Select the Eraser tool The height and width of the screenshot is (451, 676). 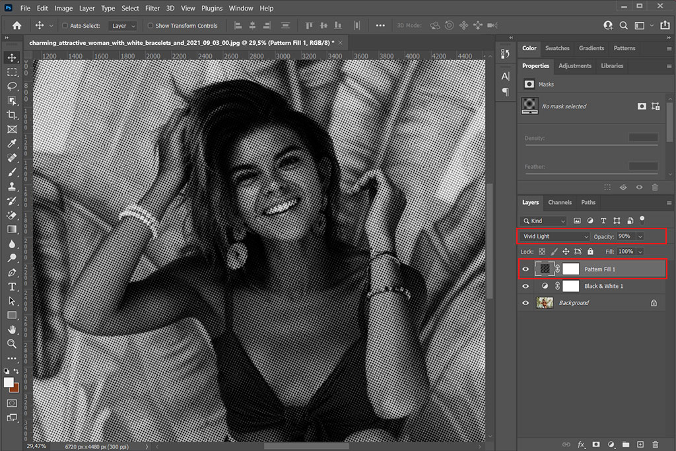(x=12, y=215)
